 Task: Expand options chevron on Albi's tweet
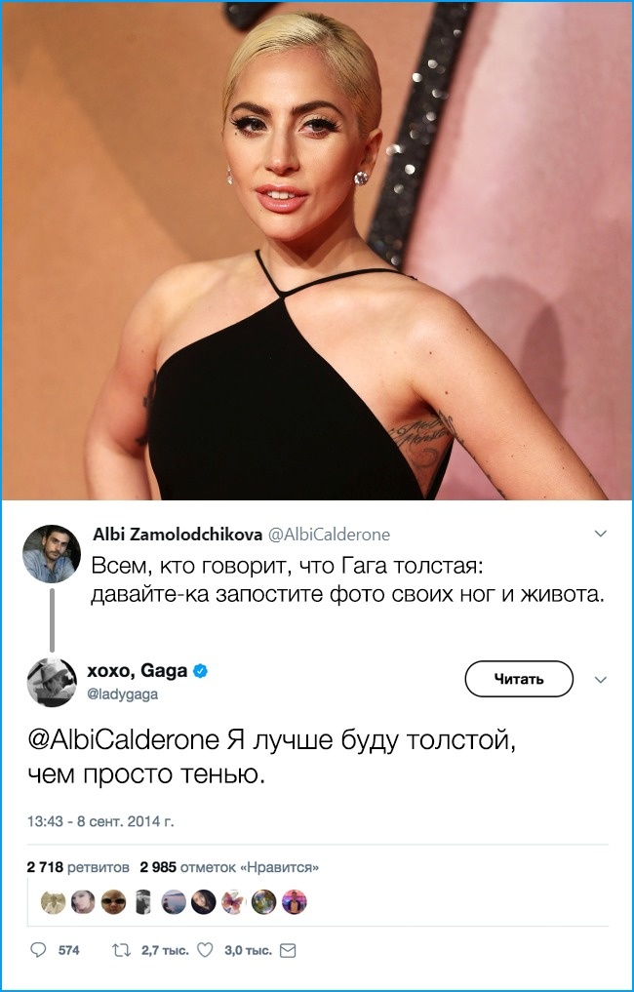[601, 534]
